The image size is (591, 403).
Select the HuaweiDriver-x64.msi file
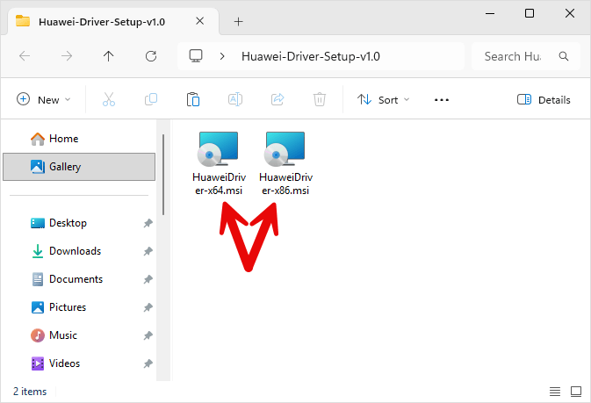pos(219,163)
